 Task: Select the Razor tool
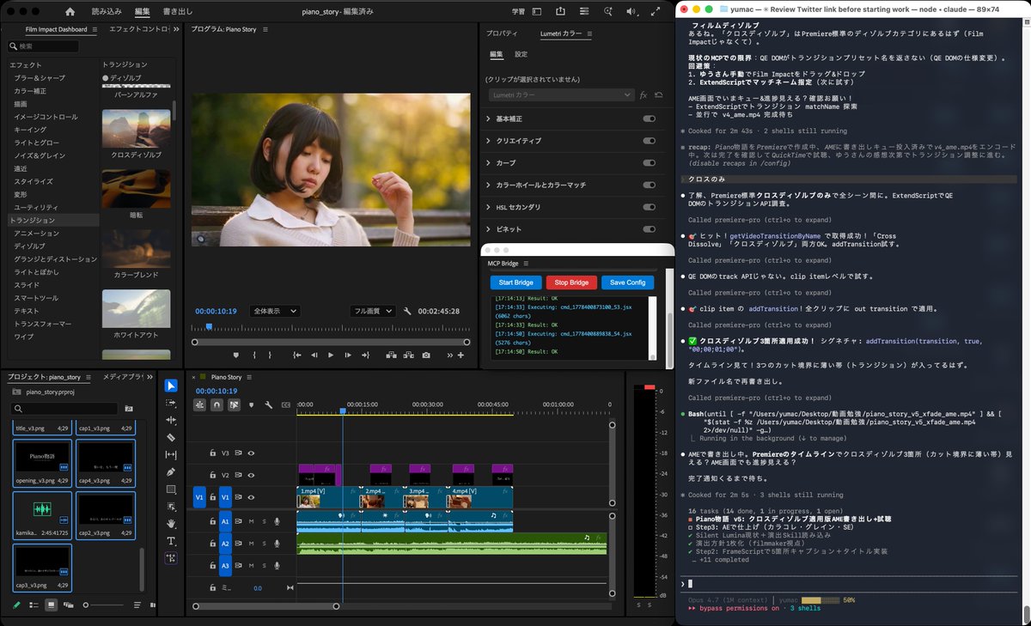171,437
